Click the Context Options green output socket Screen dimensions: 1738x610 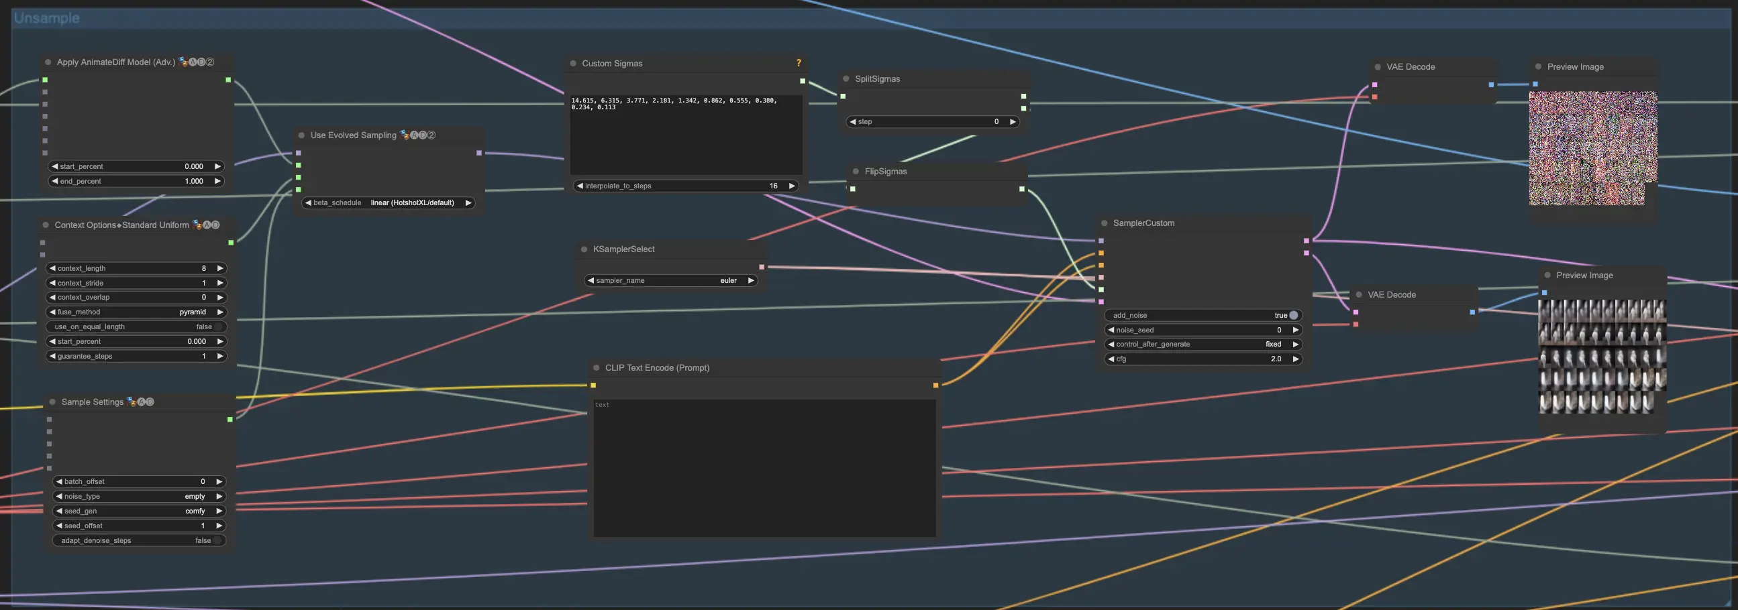coord(231,243)
